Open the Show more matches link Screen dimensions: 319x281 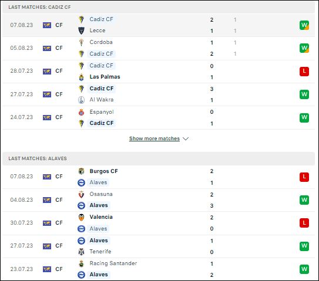tap(155, 138)
